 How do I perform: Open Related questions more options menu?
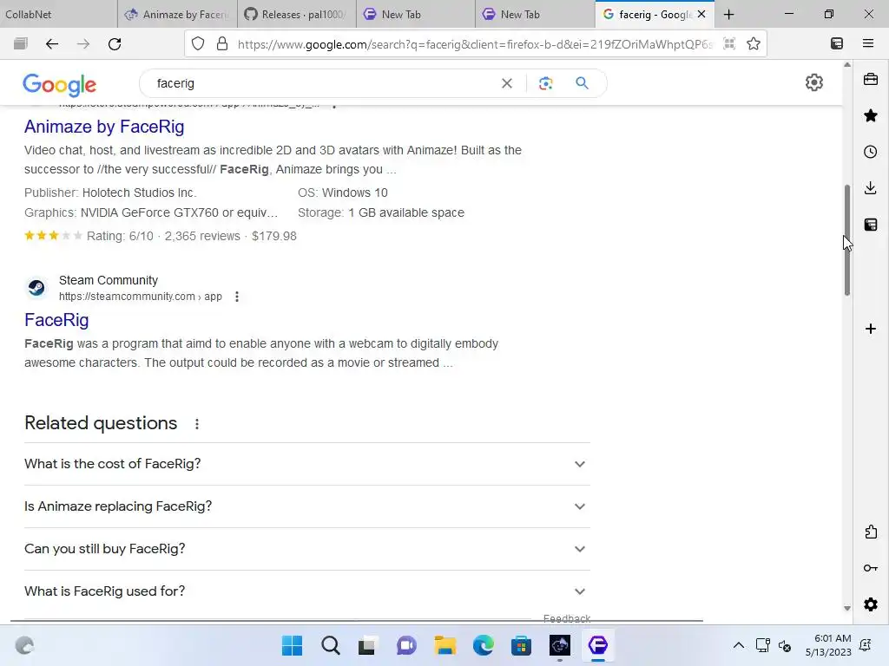coord(197,424)
